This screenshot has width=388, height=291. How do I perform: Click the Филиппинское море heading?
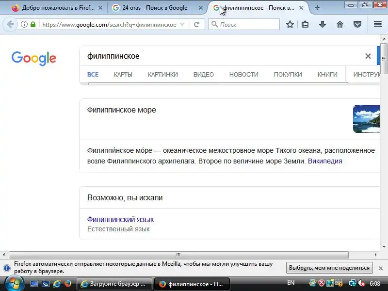(x=122, y=110)
